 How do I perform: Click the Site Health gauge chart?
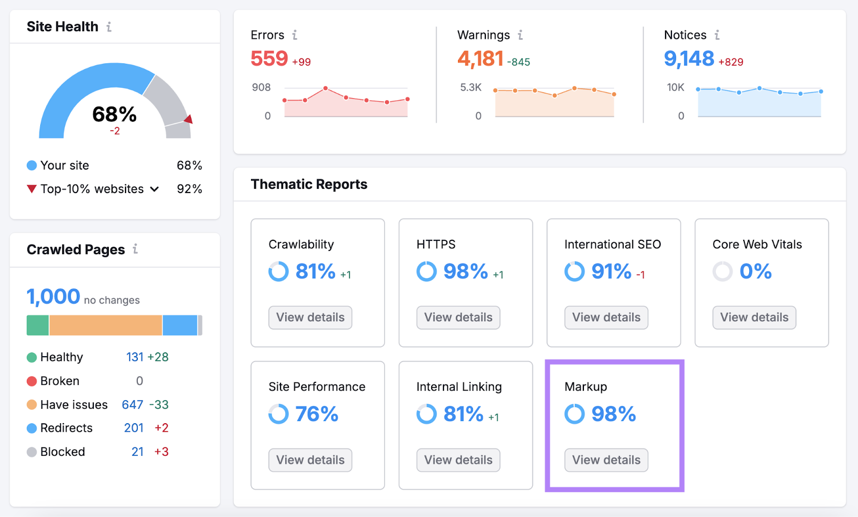click(115, 100)
